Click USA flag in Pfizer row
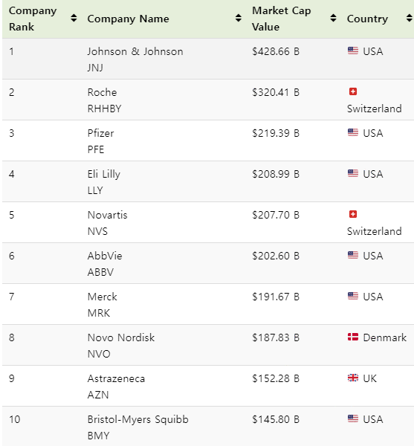 pyautogui.click(x=353, y=132)
